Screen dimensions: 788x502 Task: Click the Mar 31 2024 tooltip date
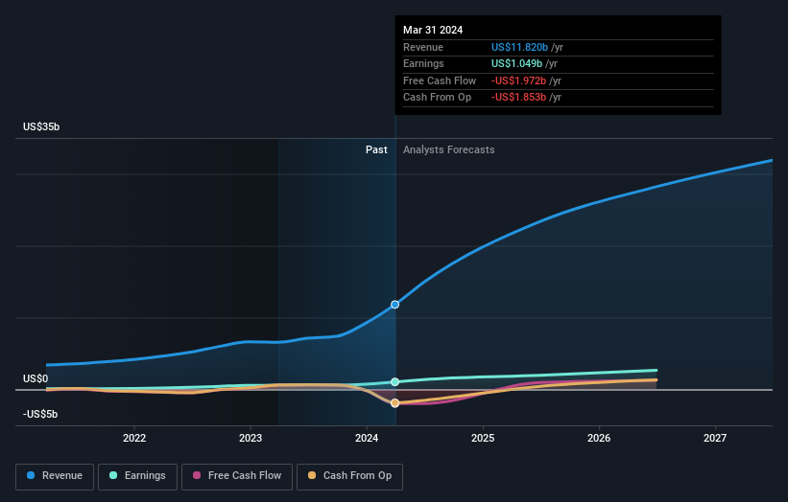[x=433, y=30]
